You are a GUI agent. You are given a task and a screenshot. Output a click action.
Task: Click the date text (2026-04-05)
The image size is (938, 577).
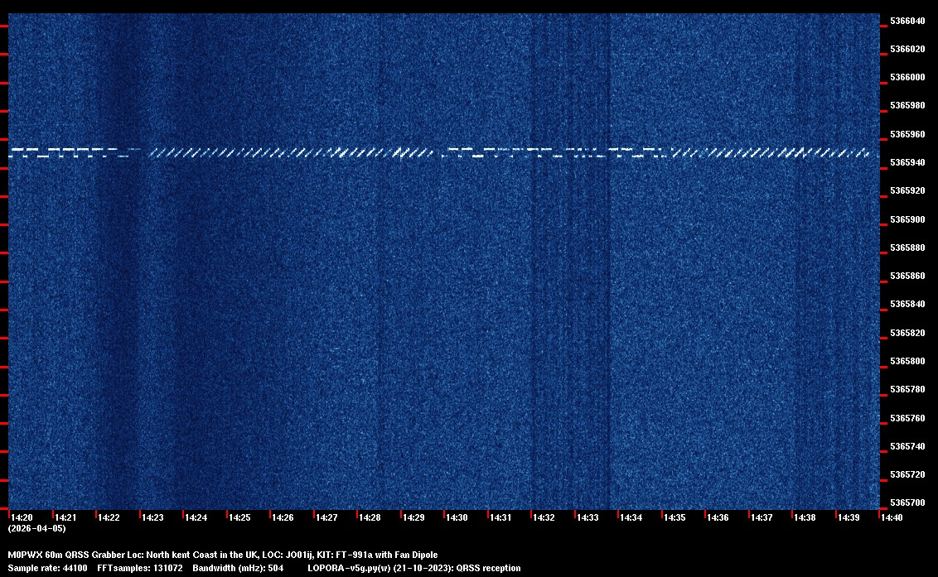[x=36, y=528]
